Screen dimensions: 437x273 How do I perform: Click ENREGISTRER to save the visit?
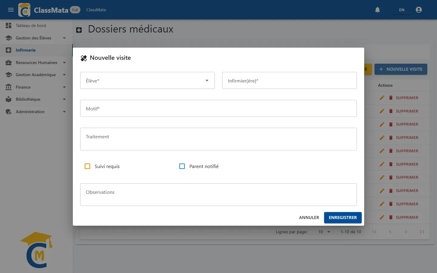point(343,217)
